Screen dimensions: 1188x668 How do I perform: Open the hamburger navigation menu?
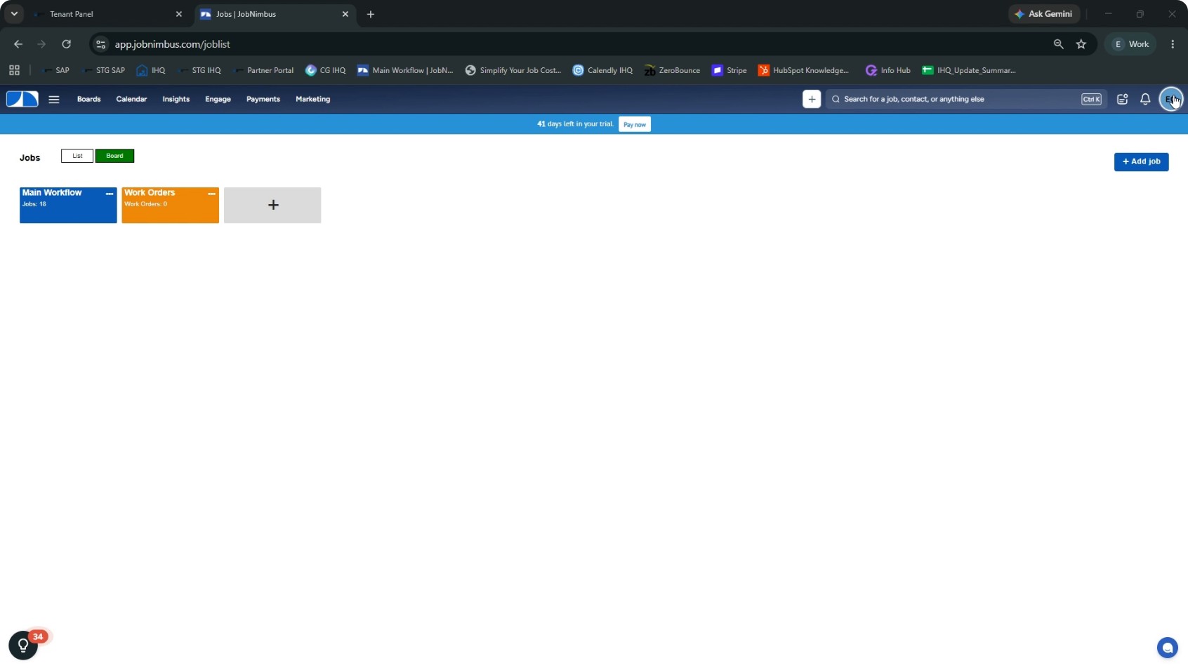coord(54,100)
